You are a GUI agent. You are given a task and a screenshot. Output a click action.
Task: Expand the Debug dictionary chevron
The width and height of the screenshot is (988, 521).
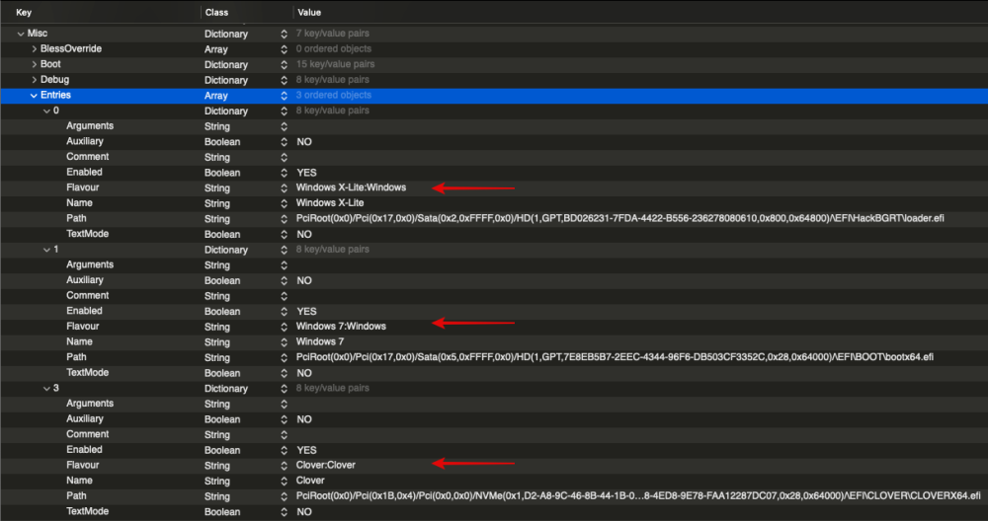[34, 80]
